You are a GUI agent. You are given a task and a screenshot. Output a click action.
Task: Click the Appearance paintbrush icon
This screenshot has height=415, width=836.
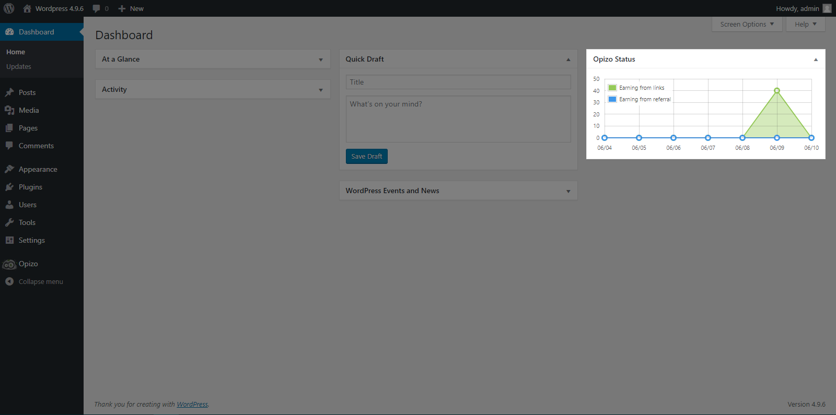click(x=9, y=169)
